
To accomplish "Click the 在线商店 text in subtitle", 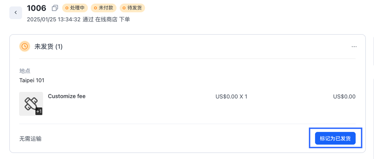I will 106,20.
